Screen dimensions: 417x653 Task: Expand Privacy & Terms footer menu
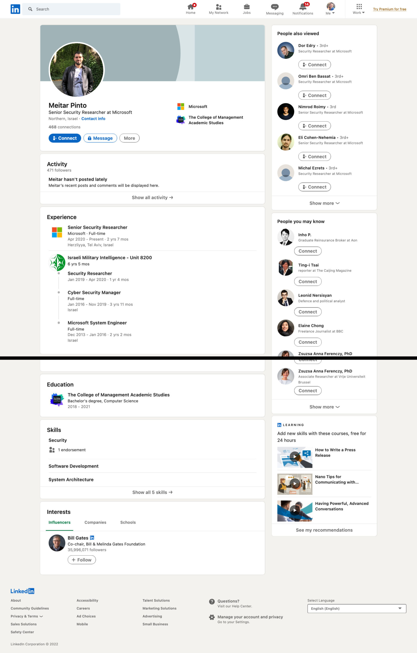(27, 616)
